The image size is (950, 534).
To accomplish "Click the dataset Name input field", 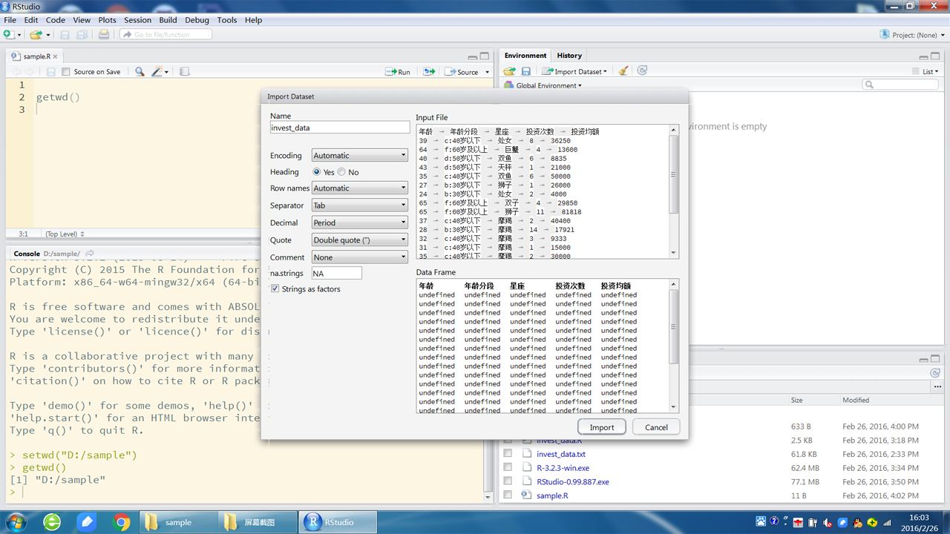I will tap(339, 128).
